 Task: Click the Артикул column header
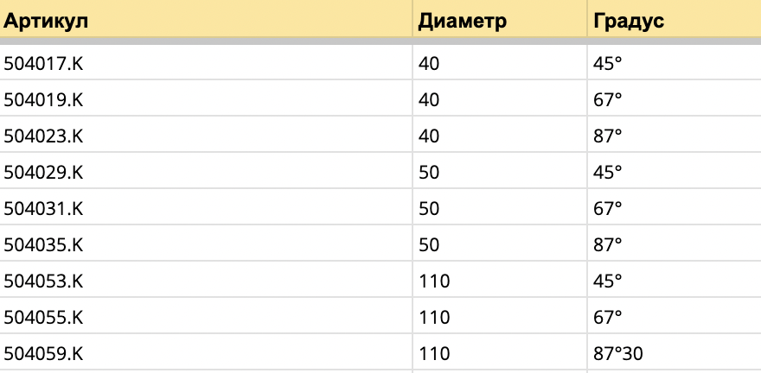(46, 21)
